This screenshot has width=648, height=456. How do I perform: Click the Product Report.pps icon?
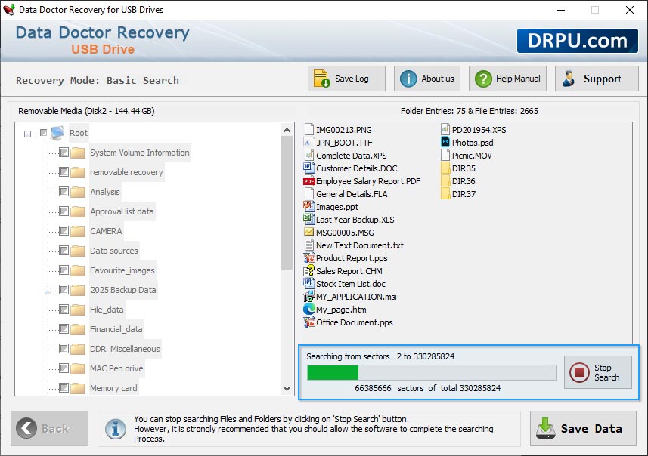pos(308,258)
